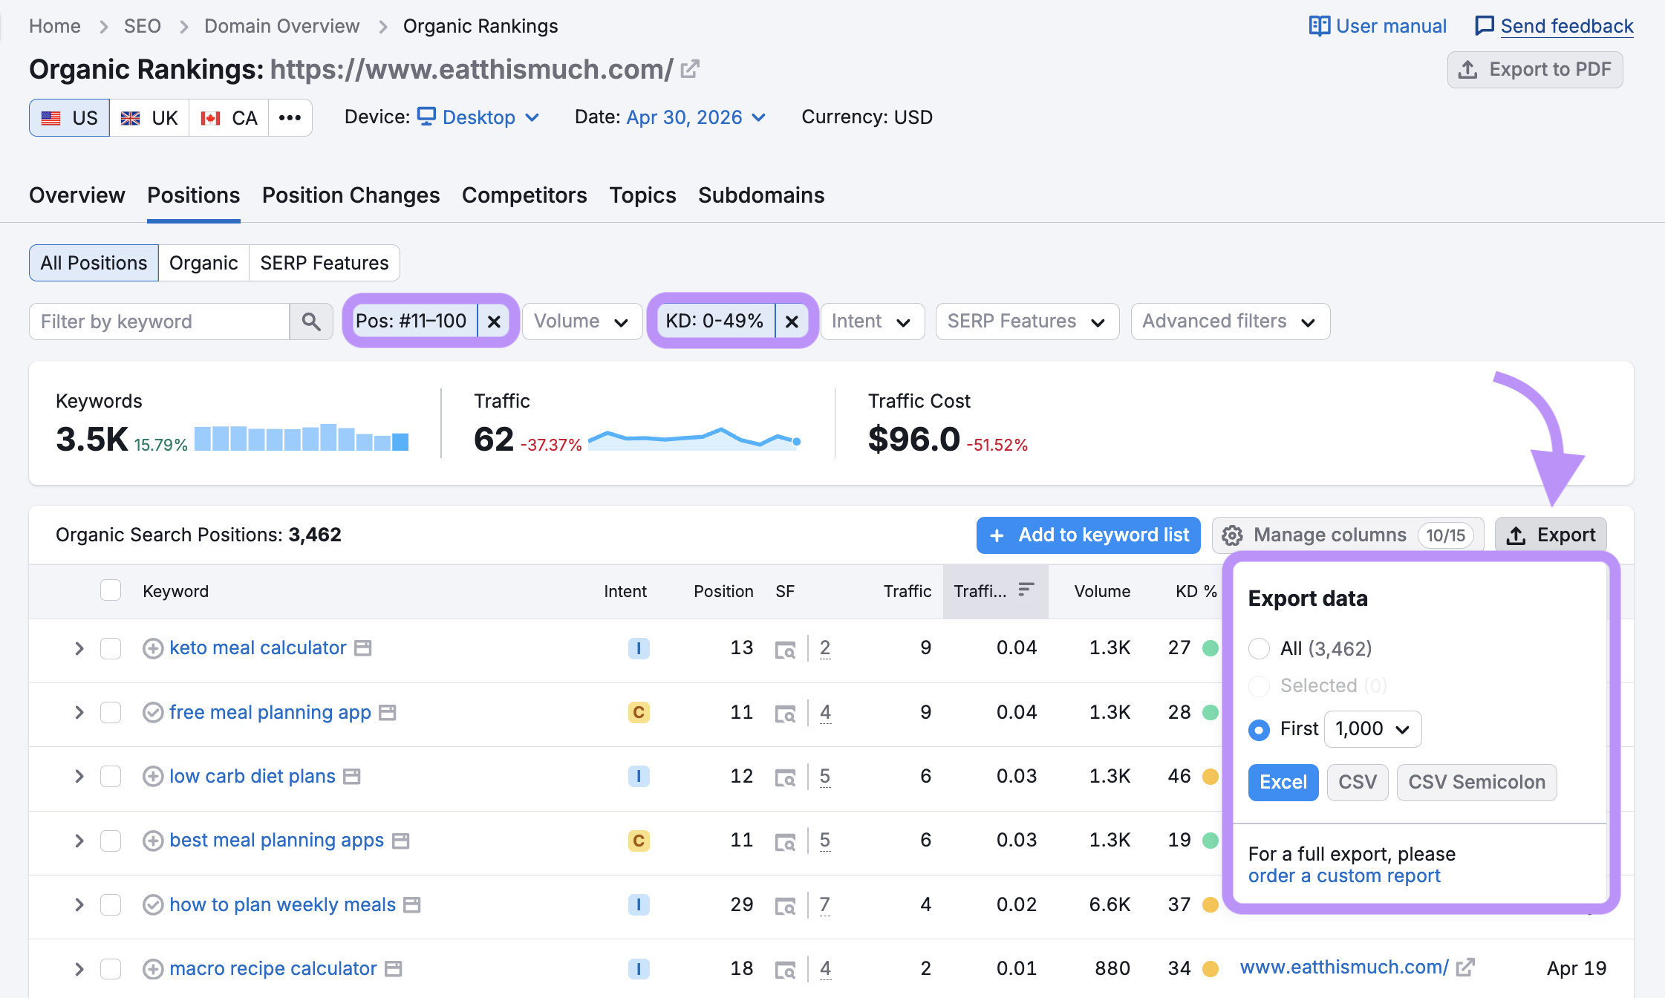
Task: Open SERP snapshot icon after how to plan weekly meals
Action: coord(412,905)
